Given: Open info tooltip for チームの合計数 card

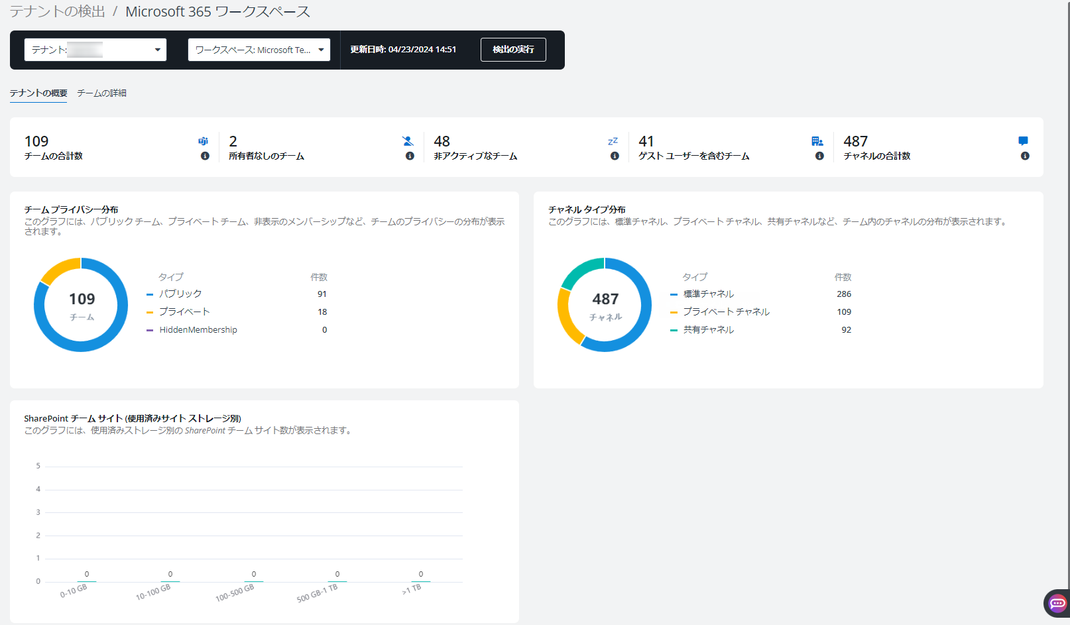Looking at the screenshot, I should click(x=205, y=156).
